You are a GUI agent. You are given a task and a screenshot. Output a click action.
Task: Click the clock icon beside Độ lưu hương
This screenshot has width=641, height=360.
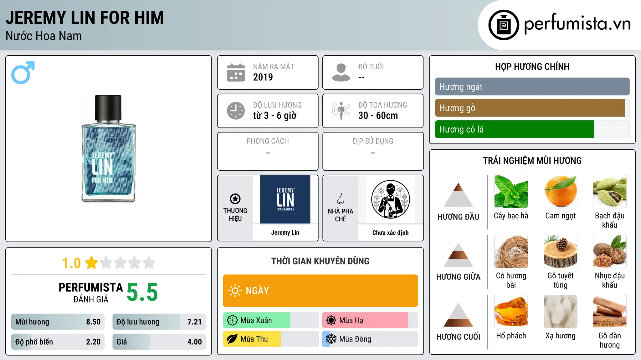click(x=236, y=111)
